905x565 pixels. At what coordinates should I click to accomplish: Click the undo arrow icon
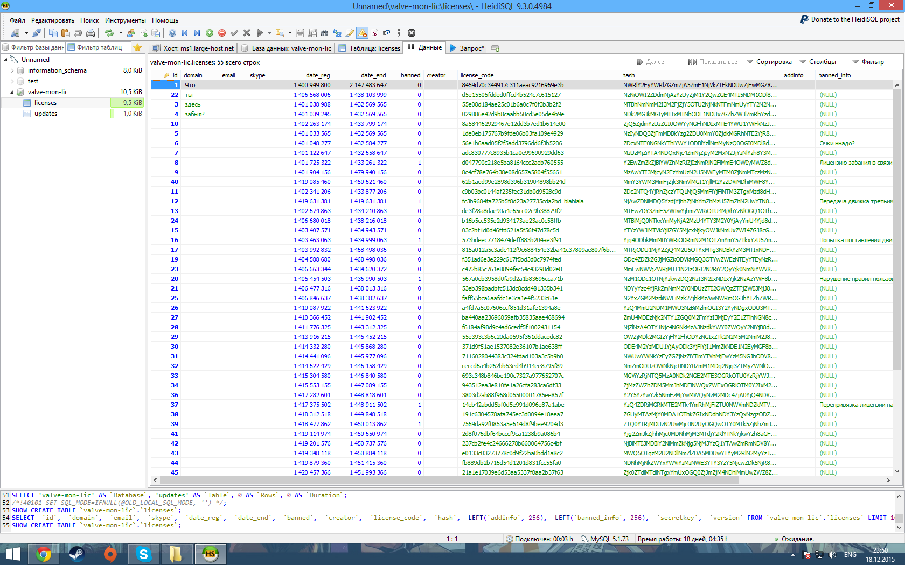[78, 33]
